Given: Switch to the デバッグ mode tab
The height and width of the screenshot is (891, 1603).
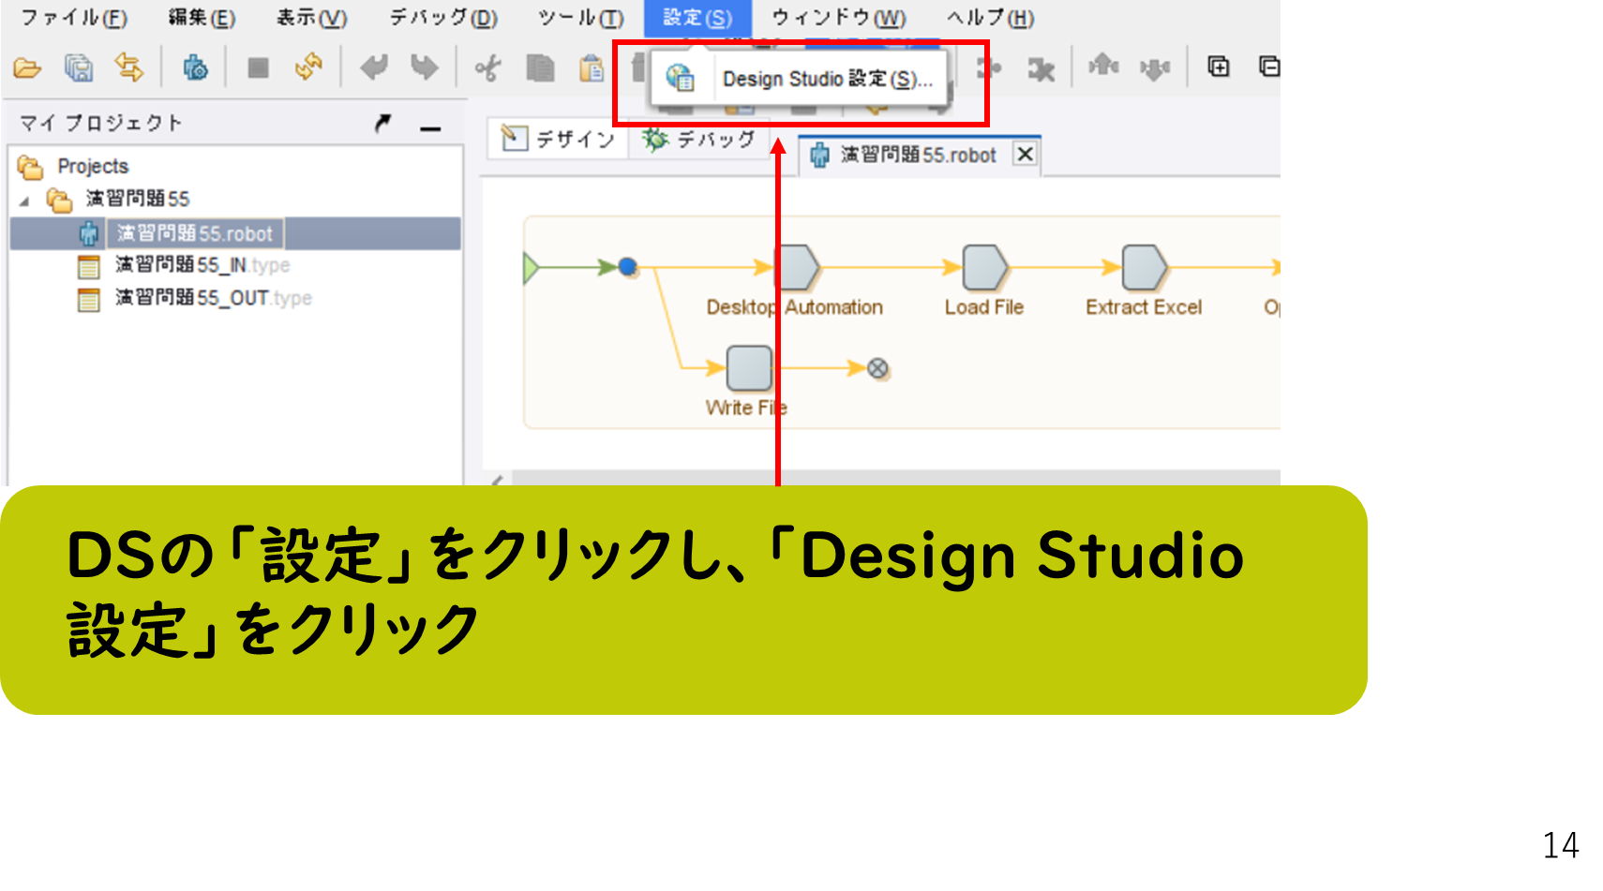Looking at the screenshot, I should pos(698,140).
